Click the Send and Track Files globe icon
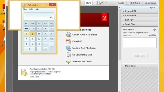Viewport: 164px width, 92px height. click(68, 48)
